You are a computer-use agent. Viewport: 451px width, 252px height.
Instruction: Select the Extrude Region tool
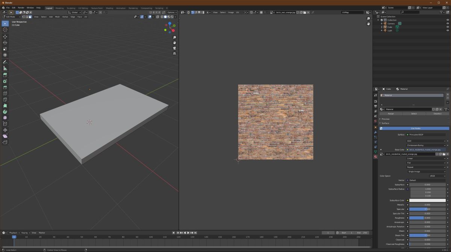(x=5, y=75)
